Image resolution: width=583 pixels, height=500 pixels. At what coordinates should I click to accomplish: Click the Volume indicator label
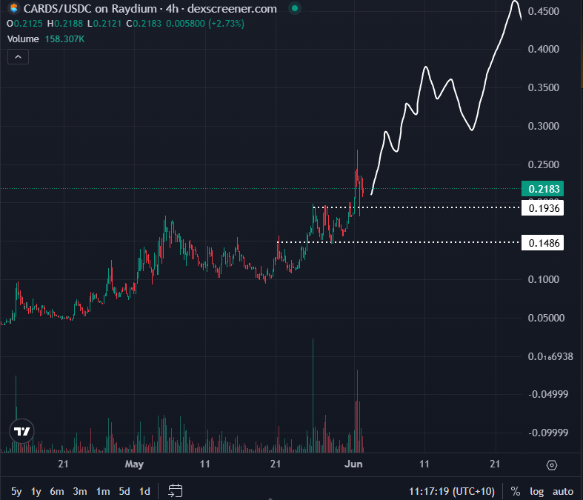click(23, 39)
